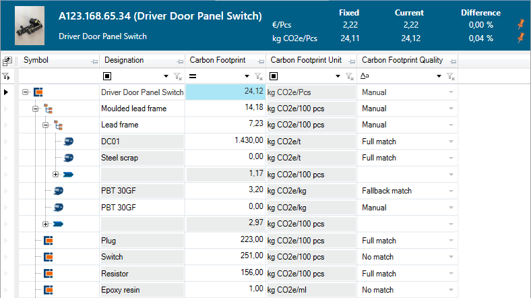Screen dimensions: 531x298
Task: Click the Epoxy resin part icon
Action: [x=48, y=290]
